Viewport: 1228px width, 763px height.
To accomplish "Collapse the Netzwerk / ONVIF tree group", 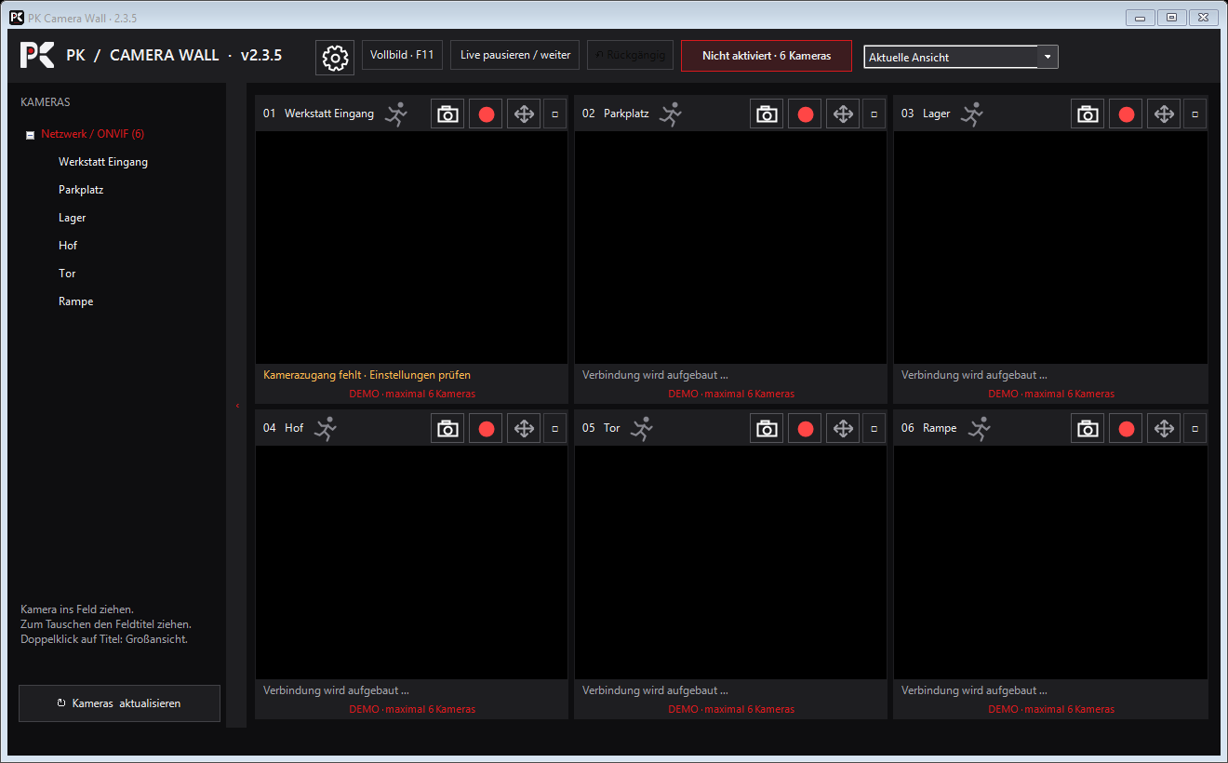I will coord(31,135).
